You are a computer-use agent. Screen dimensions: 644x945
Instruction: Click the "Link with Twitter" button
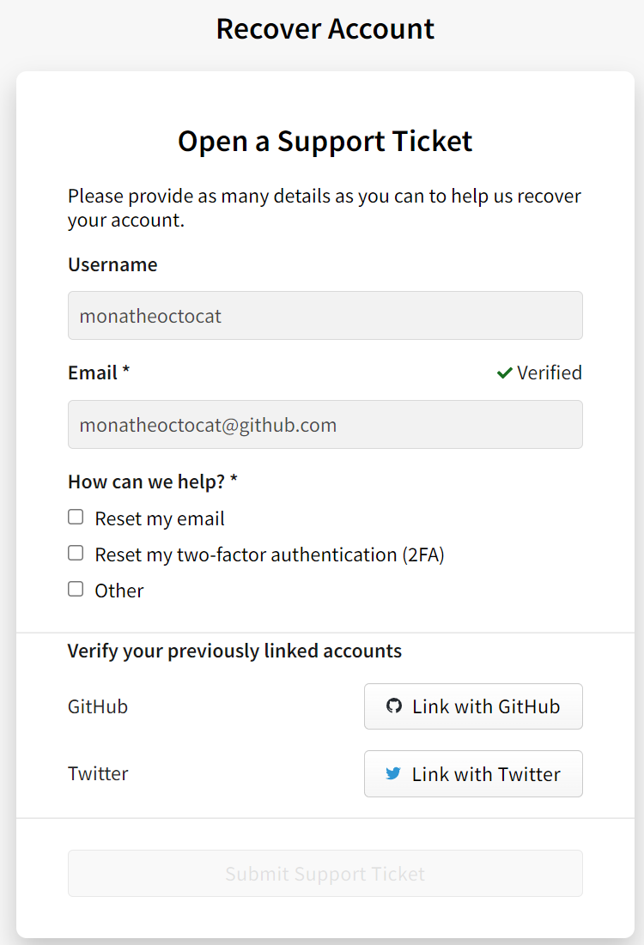pos(473,773)
